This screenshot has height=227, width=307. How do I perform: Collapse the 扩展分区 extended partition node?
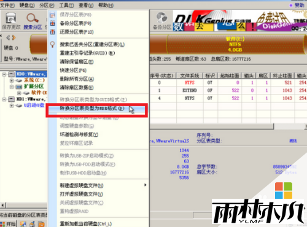(x=12, y=87)
